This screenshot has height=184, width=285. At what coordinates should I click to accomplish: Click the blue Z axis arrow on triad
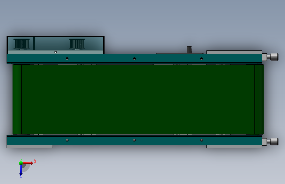[x=21, y=170]
